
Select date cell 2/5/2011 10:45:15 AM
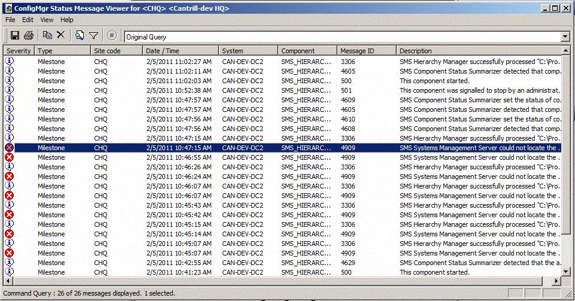(x=179, y=224)
